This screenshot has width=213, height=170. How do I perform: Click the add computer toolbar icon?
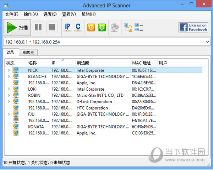(115, 27)
